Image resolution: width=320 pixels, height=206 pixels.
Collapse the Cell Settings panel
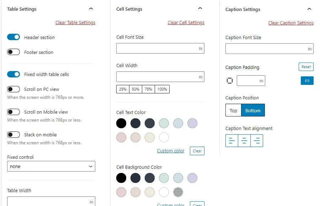coord(200,9)
